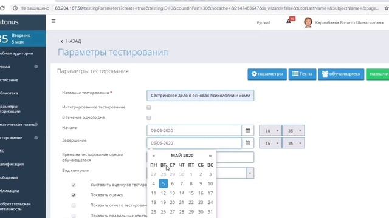Viewport: 389px width, 218px height.
Task: Click the Название тестирования input field
Action: tap(200, 96)
